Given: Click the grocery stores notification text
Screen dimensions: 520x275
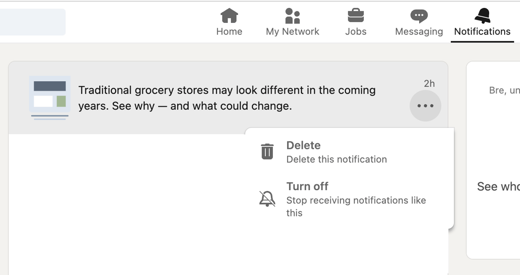Looking at the screenshot, I should (227, 98).
